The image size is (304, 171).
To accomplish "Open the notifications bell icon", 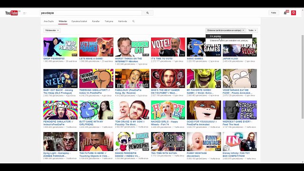I will [285, 13].
